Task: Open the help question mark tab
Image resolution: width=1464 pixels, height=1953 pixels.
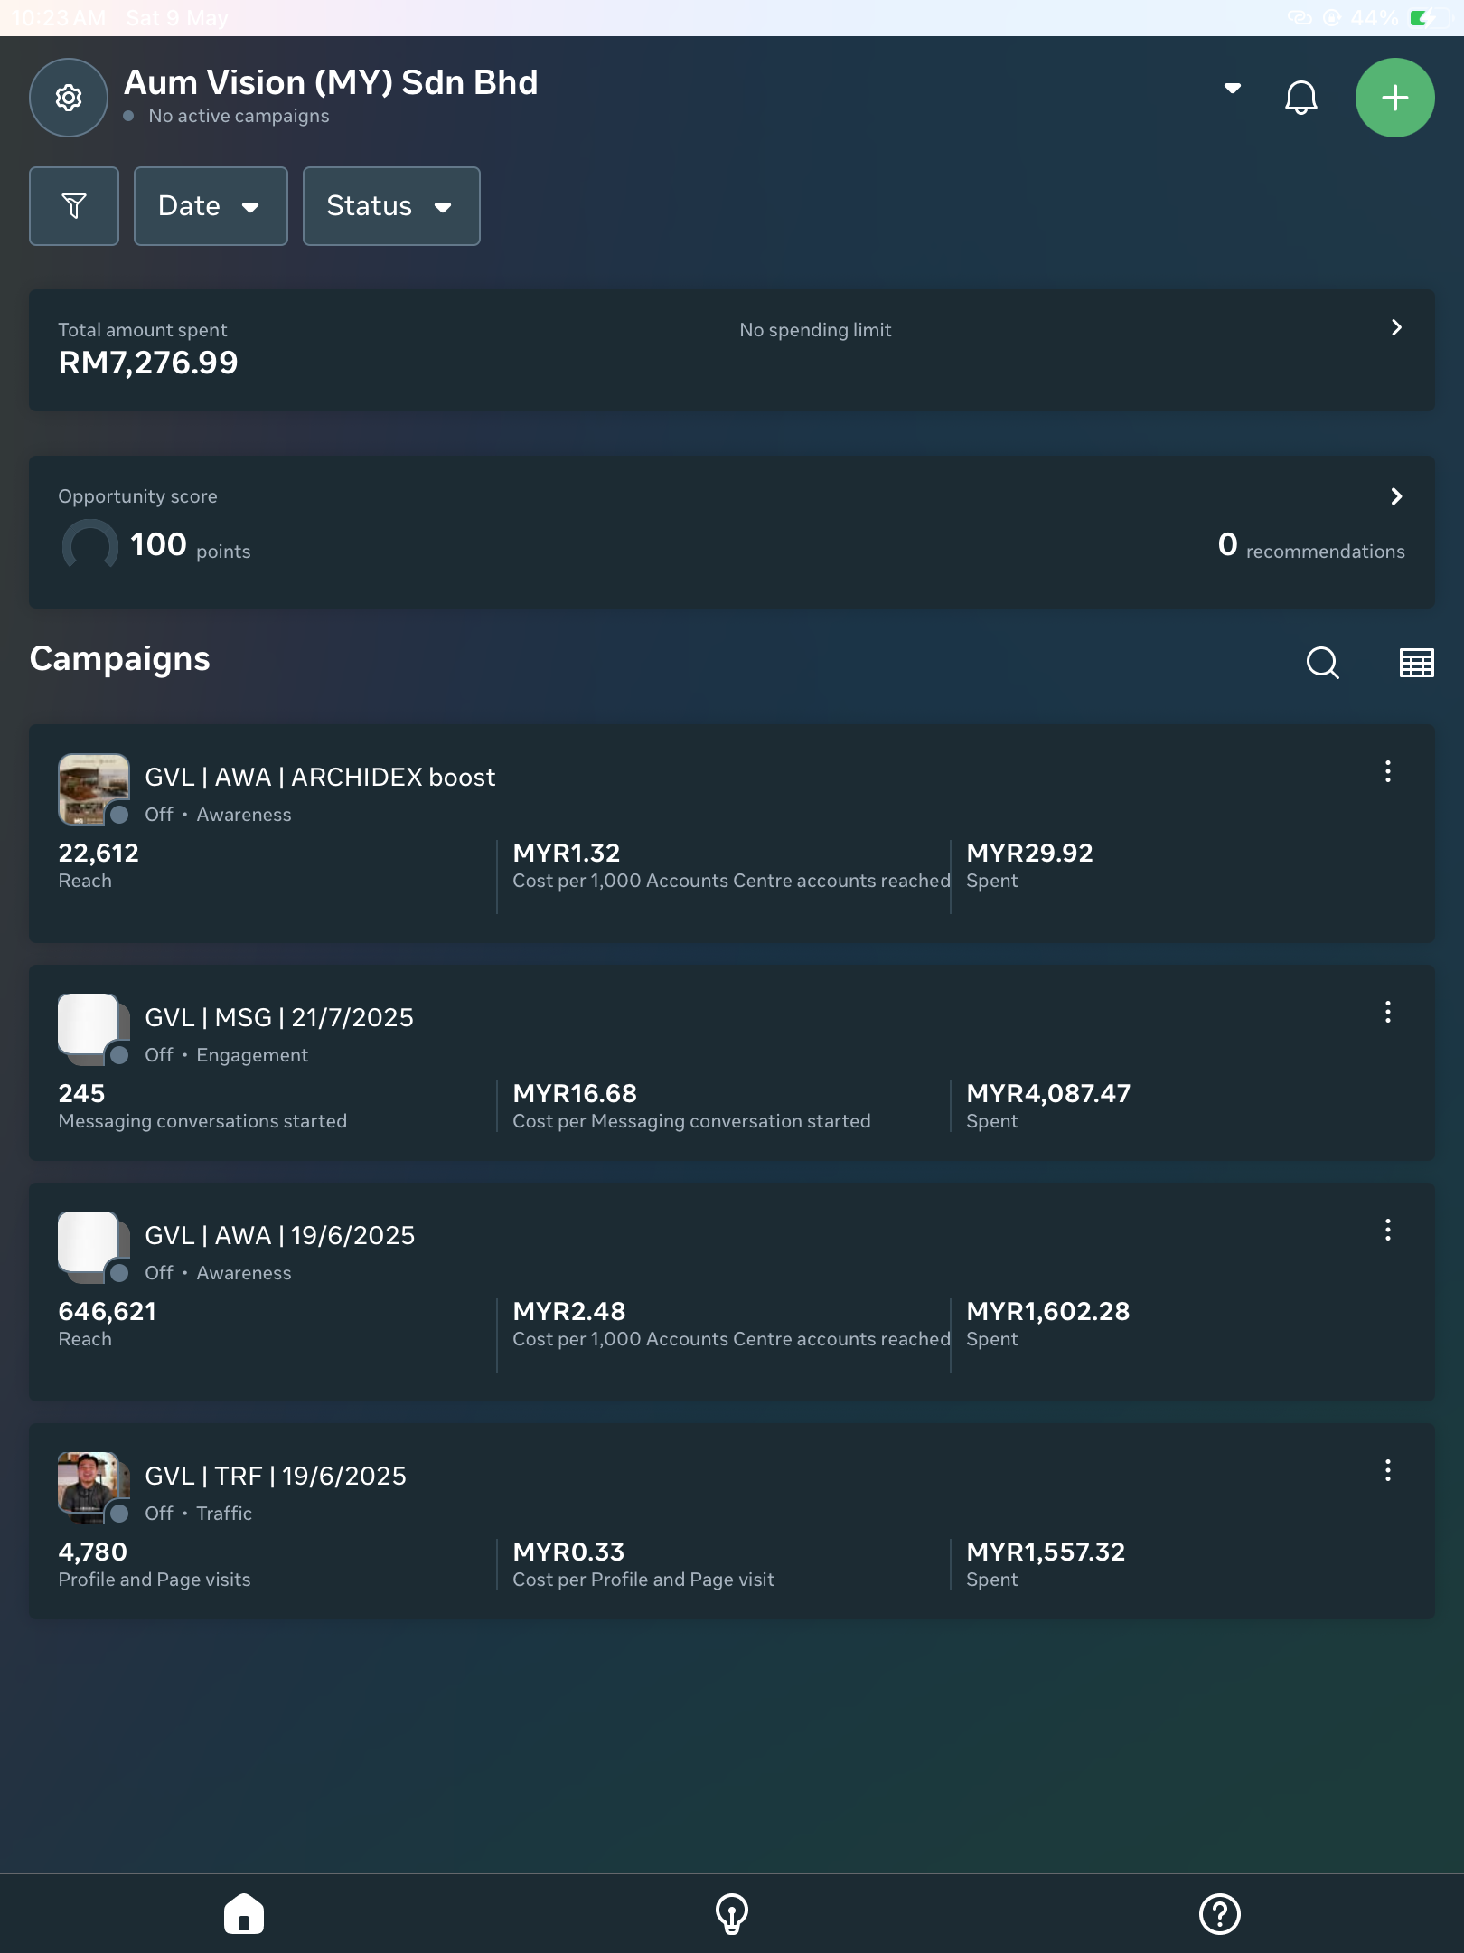Action: (1220, 1914)
